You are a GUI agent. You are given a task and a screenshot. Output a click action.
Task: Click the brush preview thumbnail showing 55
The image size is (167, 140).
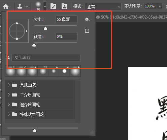point(38,6)
